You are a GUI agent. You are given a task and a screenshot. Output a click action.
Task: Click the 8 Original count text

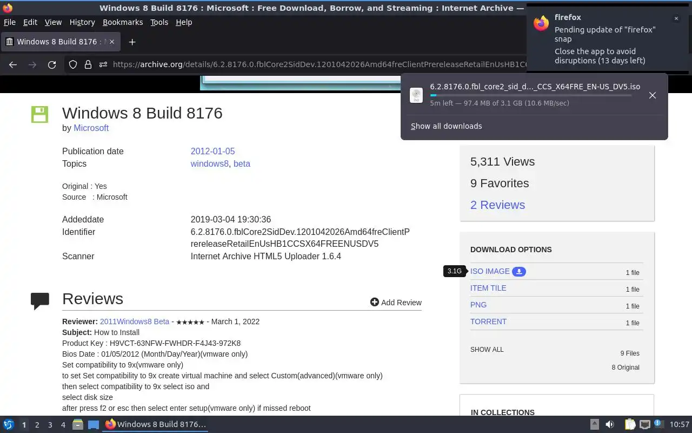626,368
